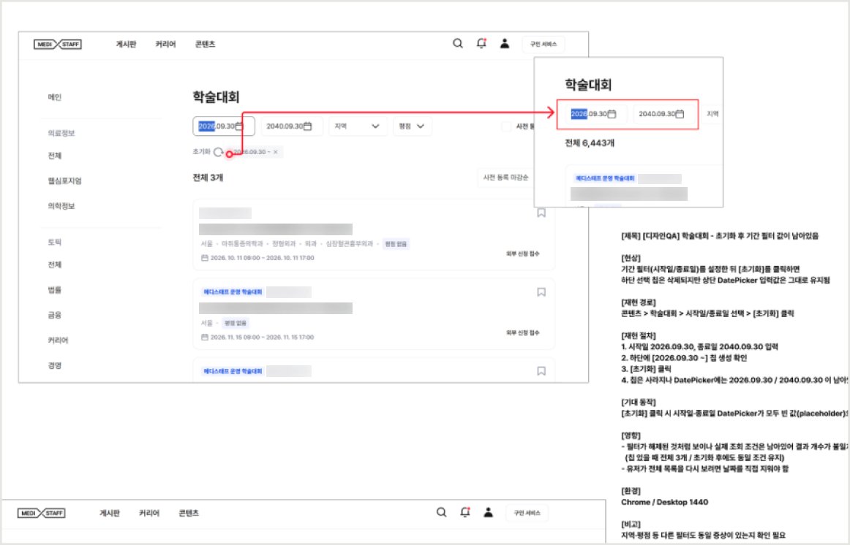
Task: Open the 사전 등록 마감순 sort selector
Action: click(x=505, y=178)
